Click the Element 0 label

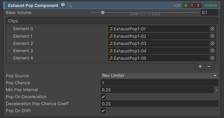[23, 29]
